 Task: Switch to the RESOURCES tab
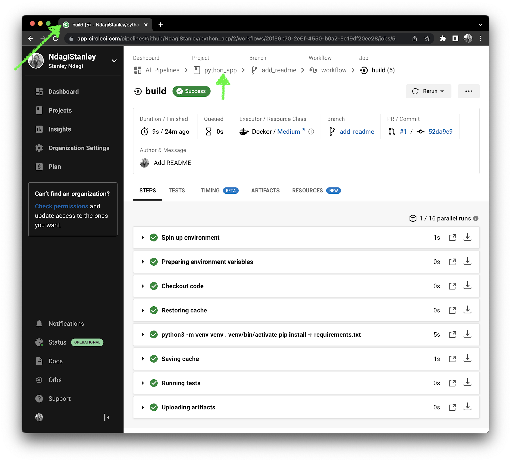[316, 191]
